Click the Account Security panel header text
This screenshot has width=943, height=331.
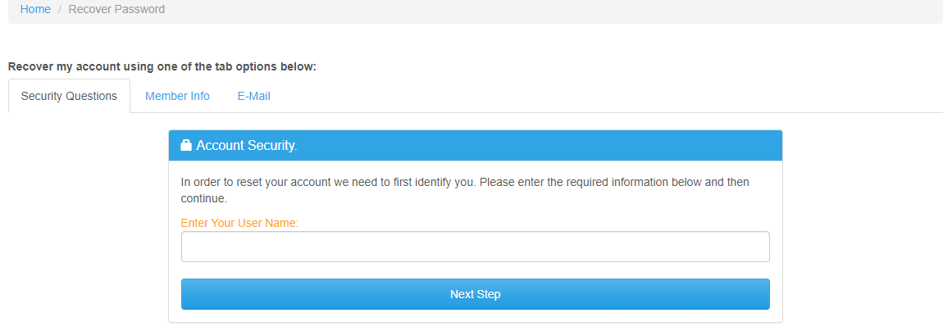(x=247, y=145)
